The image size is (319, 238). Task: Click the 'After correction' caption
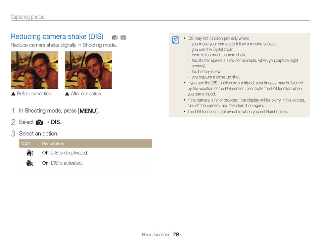click(86, 94)
